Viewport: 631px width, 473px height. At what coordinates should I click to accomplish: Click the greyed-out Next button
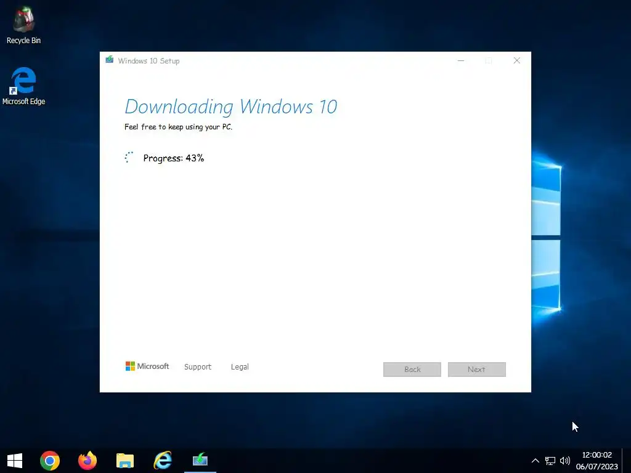pyautogui.click(x=476, y=370)
